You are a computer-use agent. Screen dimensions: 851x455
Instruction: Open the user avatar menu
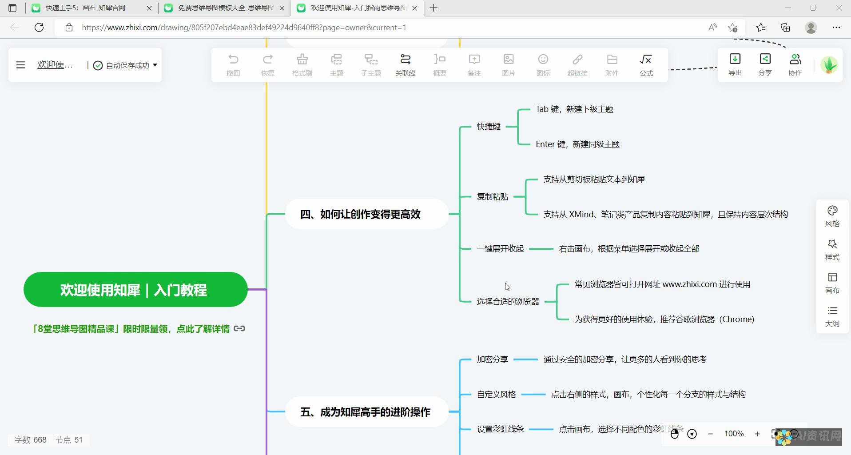(x=829, y=65)
